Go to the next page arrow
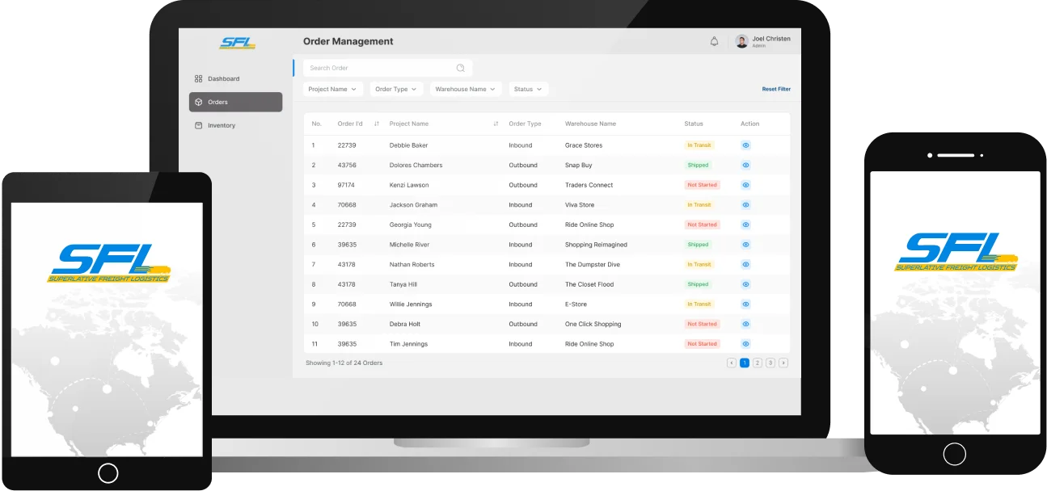1047x491 pixels. tap(783, 363)
